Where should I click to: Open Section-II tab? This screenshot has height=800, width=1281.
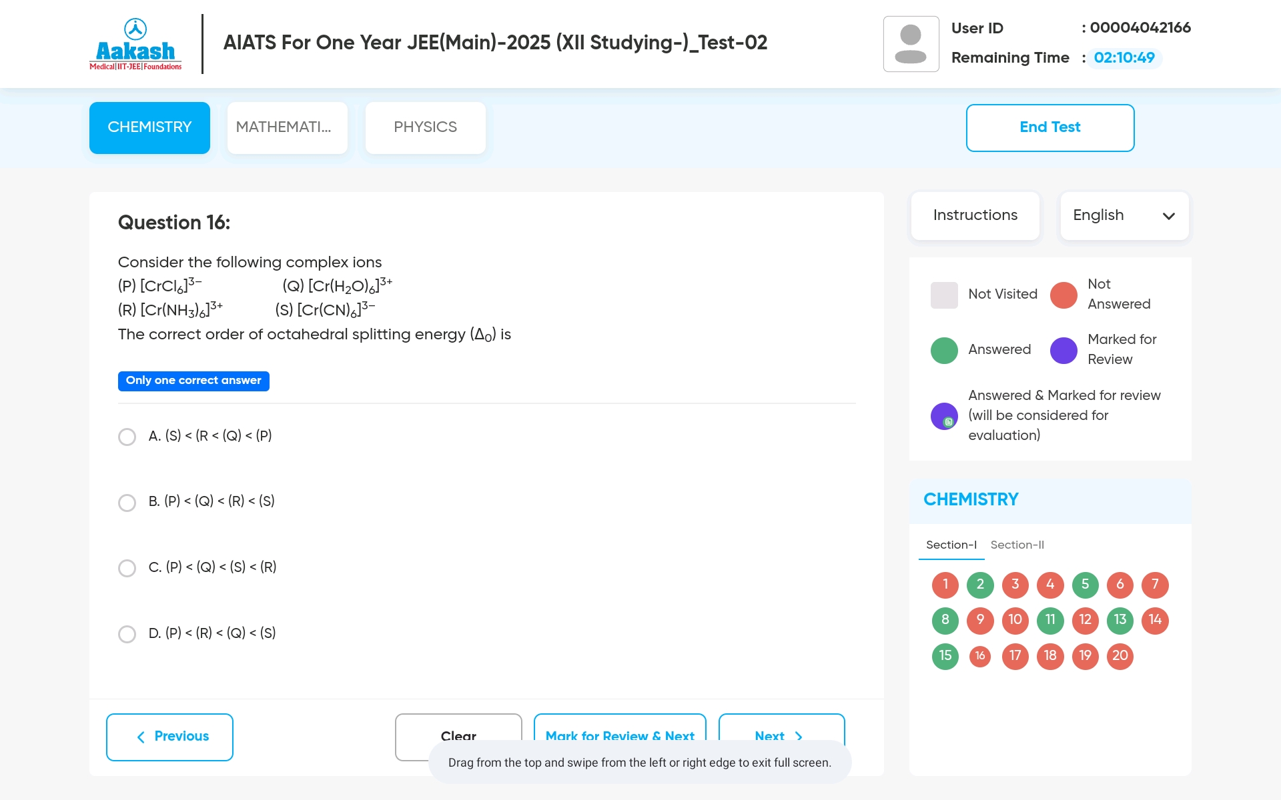(x=1017, y=545)
